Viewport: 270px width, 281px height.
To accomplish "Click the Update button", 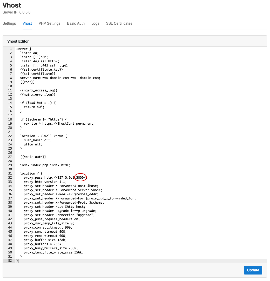I will click(253, 270).
